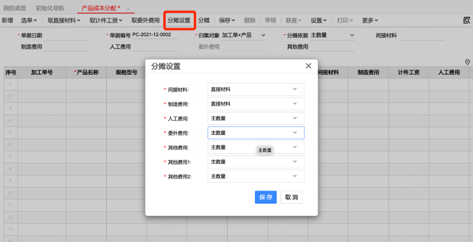Open the 更多 toolbar menu

pyautogui.click(x=370, y=20)
